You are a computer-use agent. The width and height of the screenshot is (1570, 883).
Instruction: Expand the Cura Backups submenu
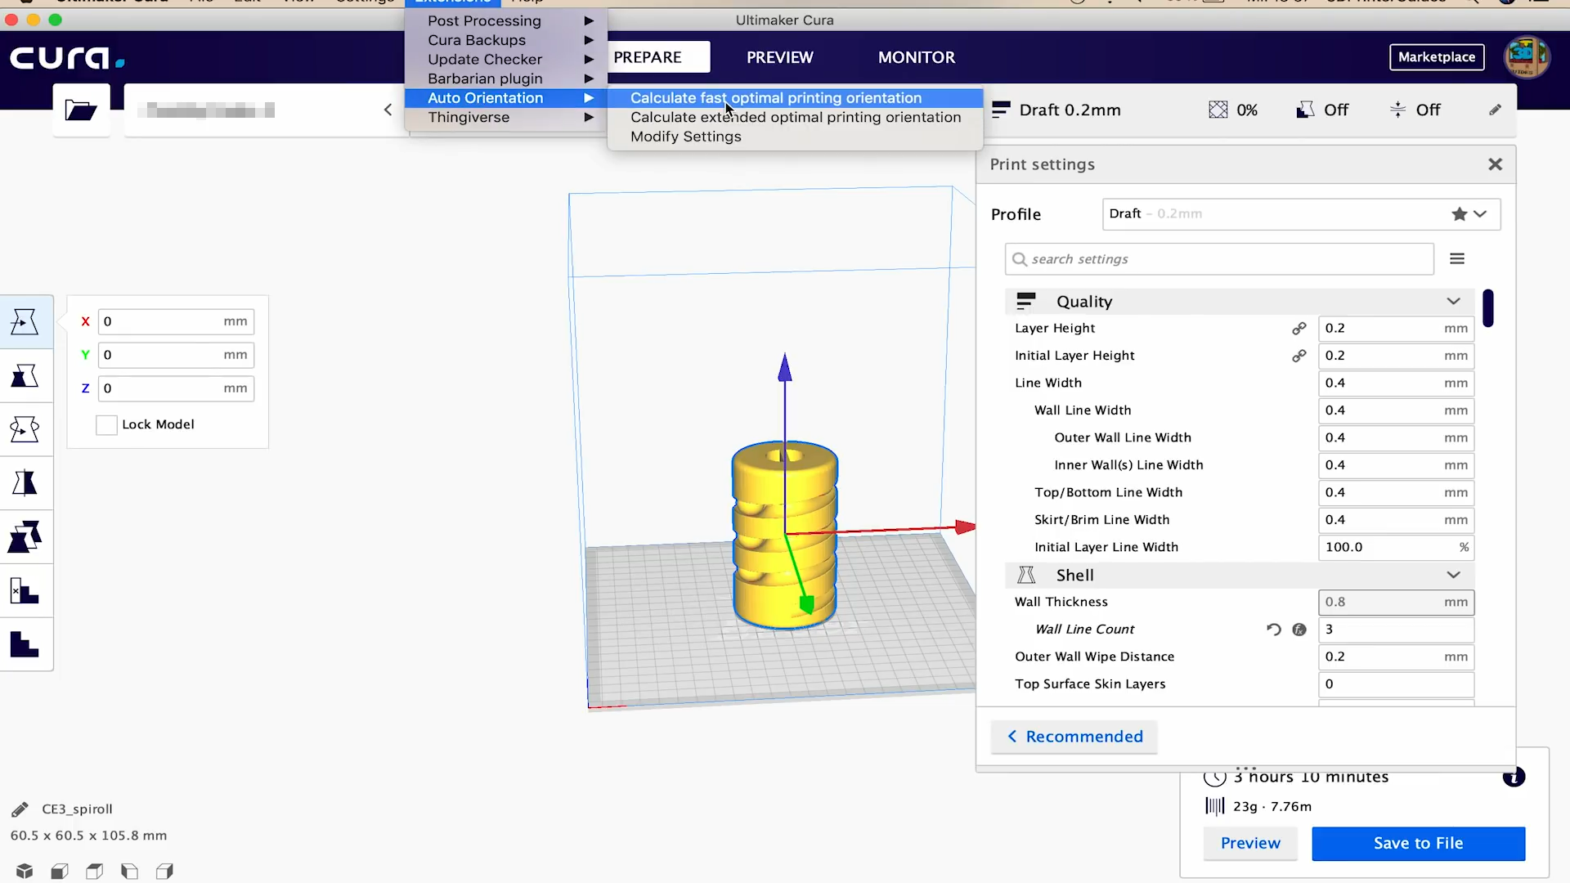point(507,40)
